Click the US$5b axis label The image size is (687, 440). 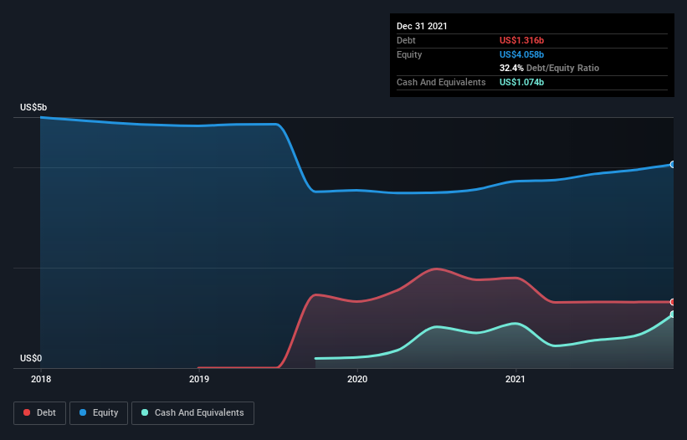(33, 107)
